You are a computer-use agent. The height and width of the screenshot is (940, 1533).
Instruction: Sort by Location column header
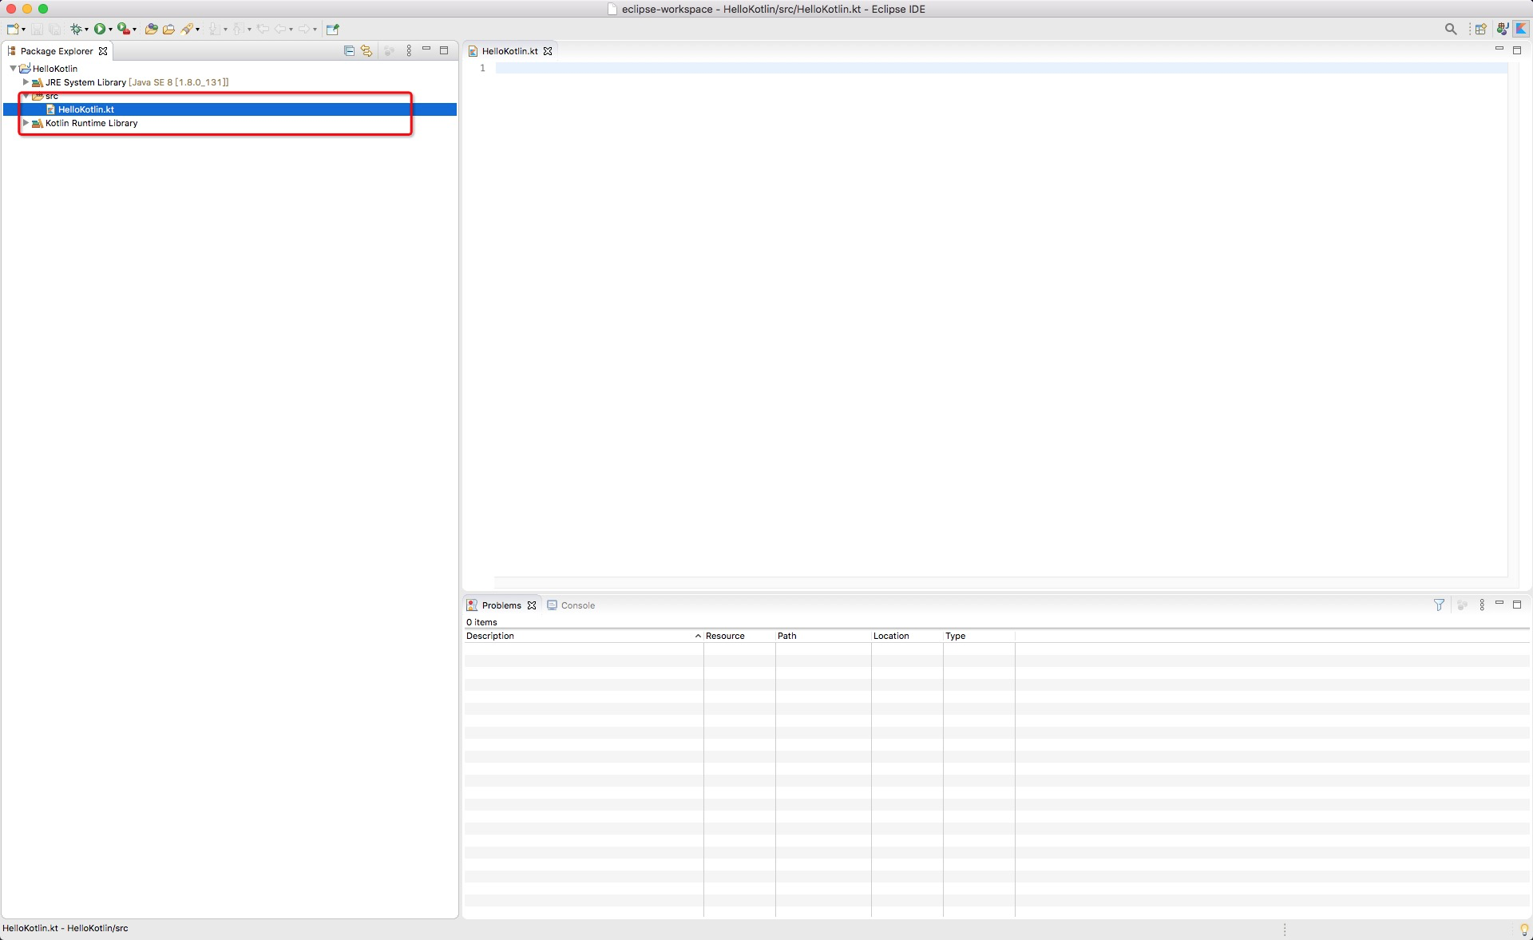click(907, 636)
